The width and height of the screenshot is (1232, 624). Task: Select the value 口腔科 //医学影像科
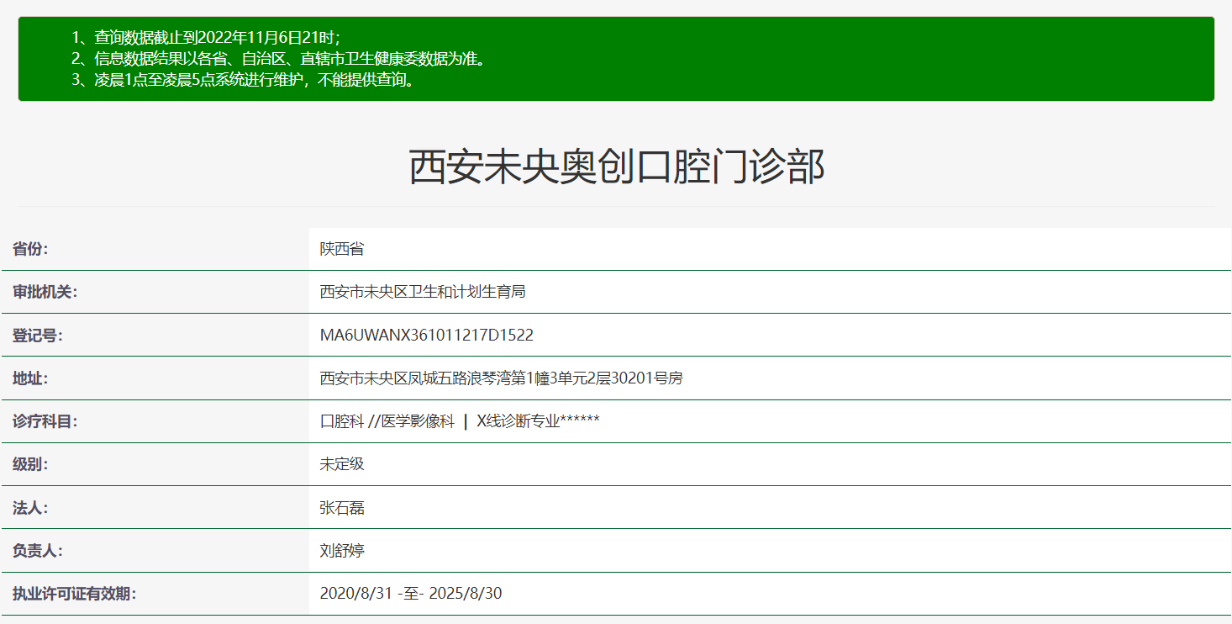click(460, 421)
